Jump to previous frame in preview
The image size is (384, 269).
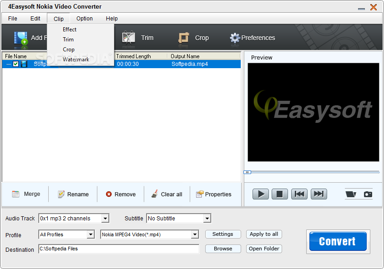[x=299, y=194]
